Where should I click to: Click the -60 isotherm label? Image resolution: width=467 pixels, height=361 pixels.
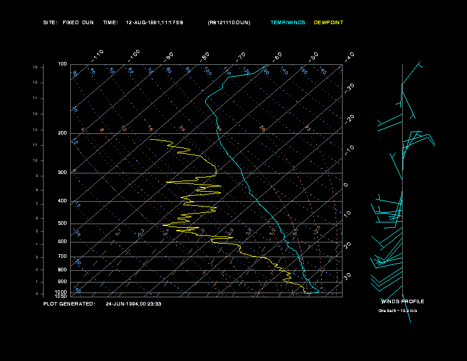click(x=277, y=57)
